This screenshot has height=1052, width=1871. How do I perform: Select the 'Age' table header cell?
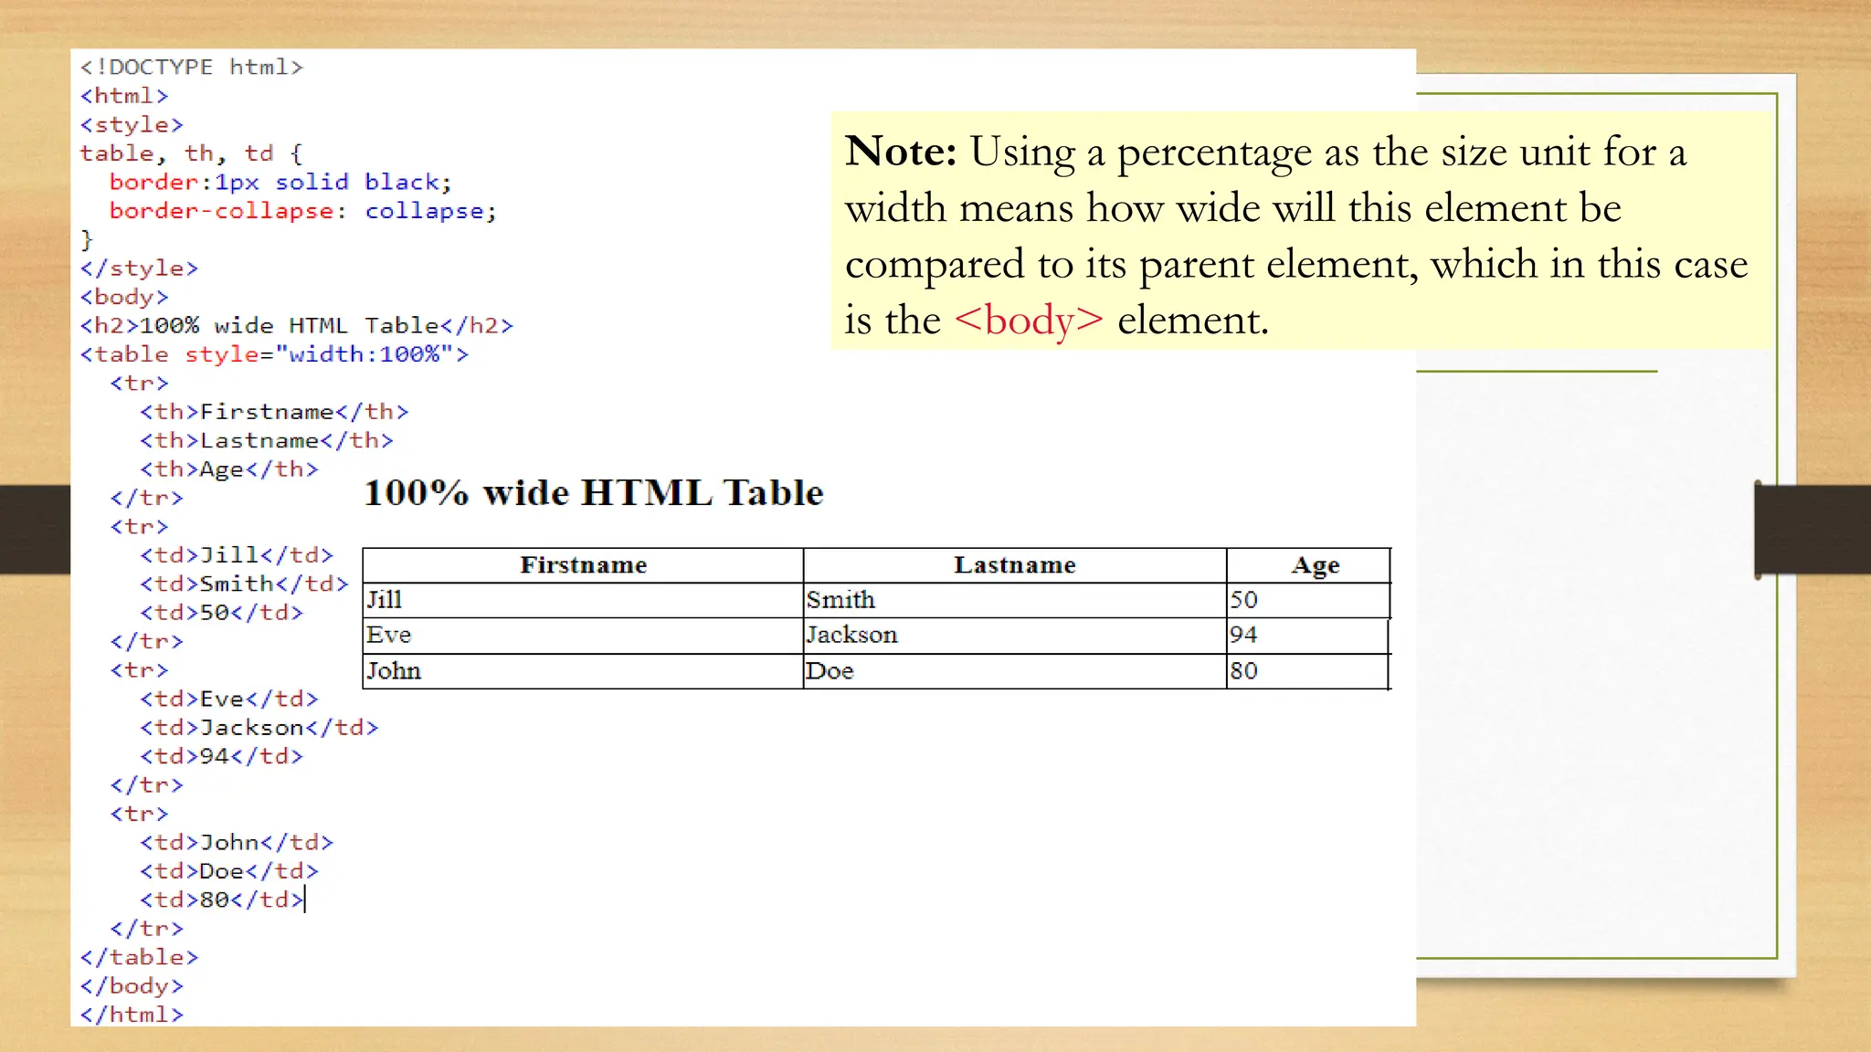pos(1308,565)
